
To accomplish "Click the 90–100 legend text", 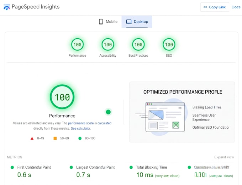I will pos(90,138).
